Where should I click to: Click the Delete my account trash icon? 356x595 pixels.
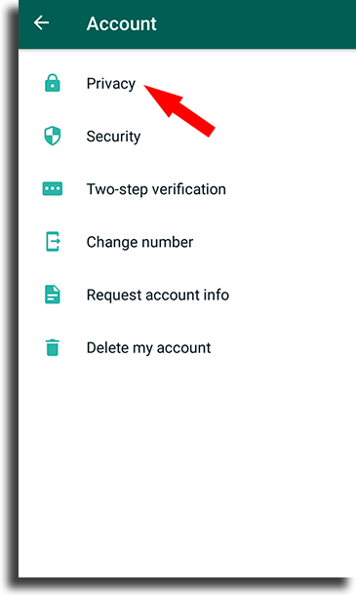[53, 347]
